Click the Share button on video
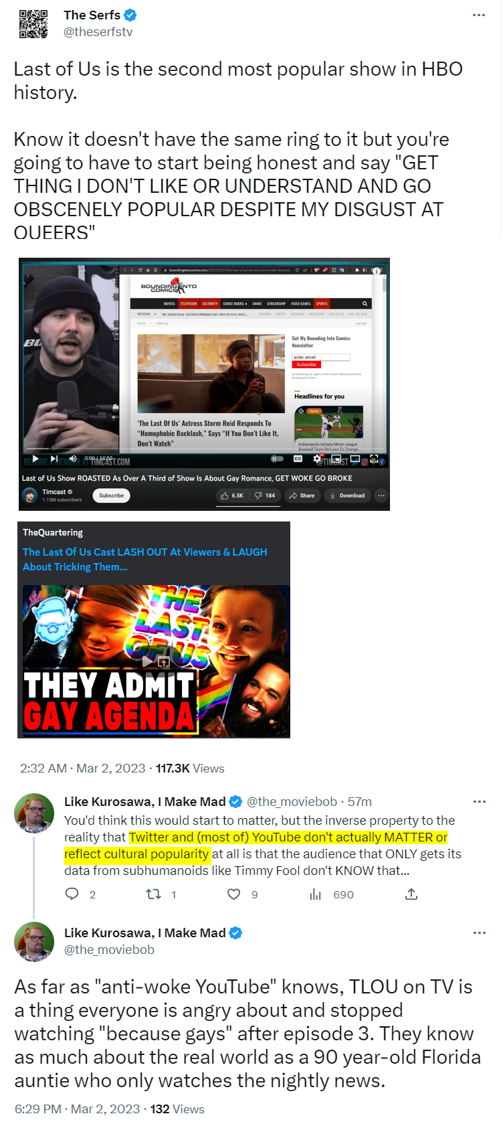 302,495
